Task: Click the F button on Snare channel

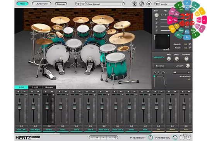Action: click(x=53, y=95)
